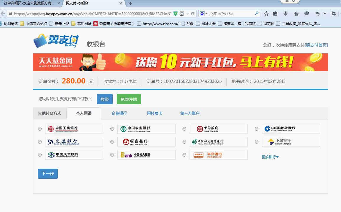Click the browser back arrow button
Viewport: 341px width, 212px height.
3,14
